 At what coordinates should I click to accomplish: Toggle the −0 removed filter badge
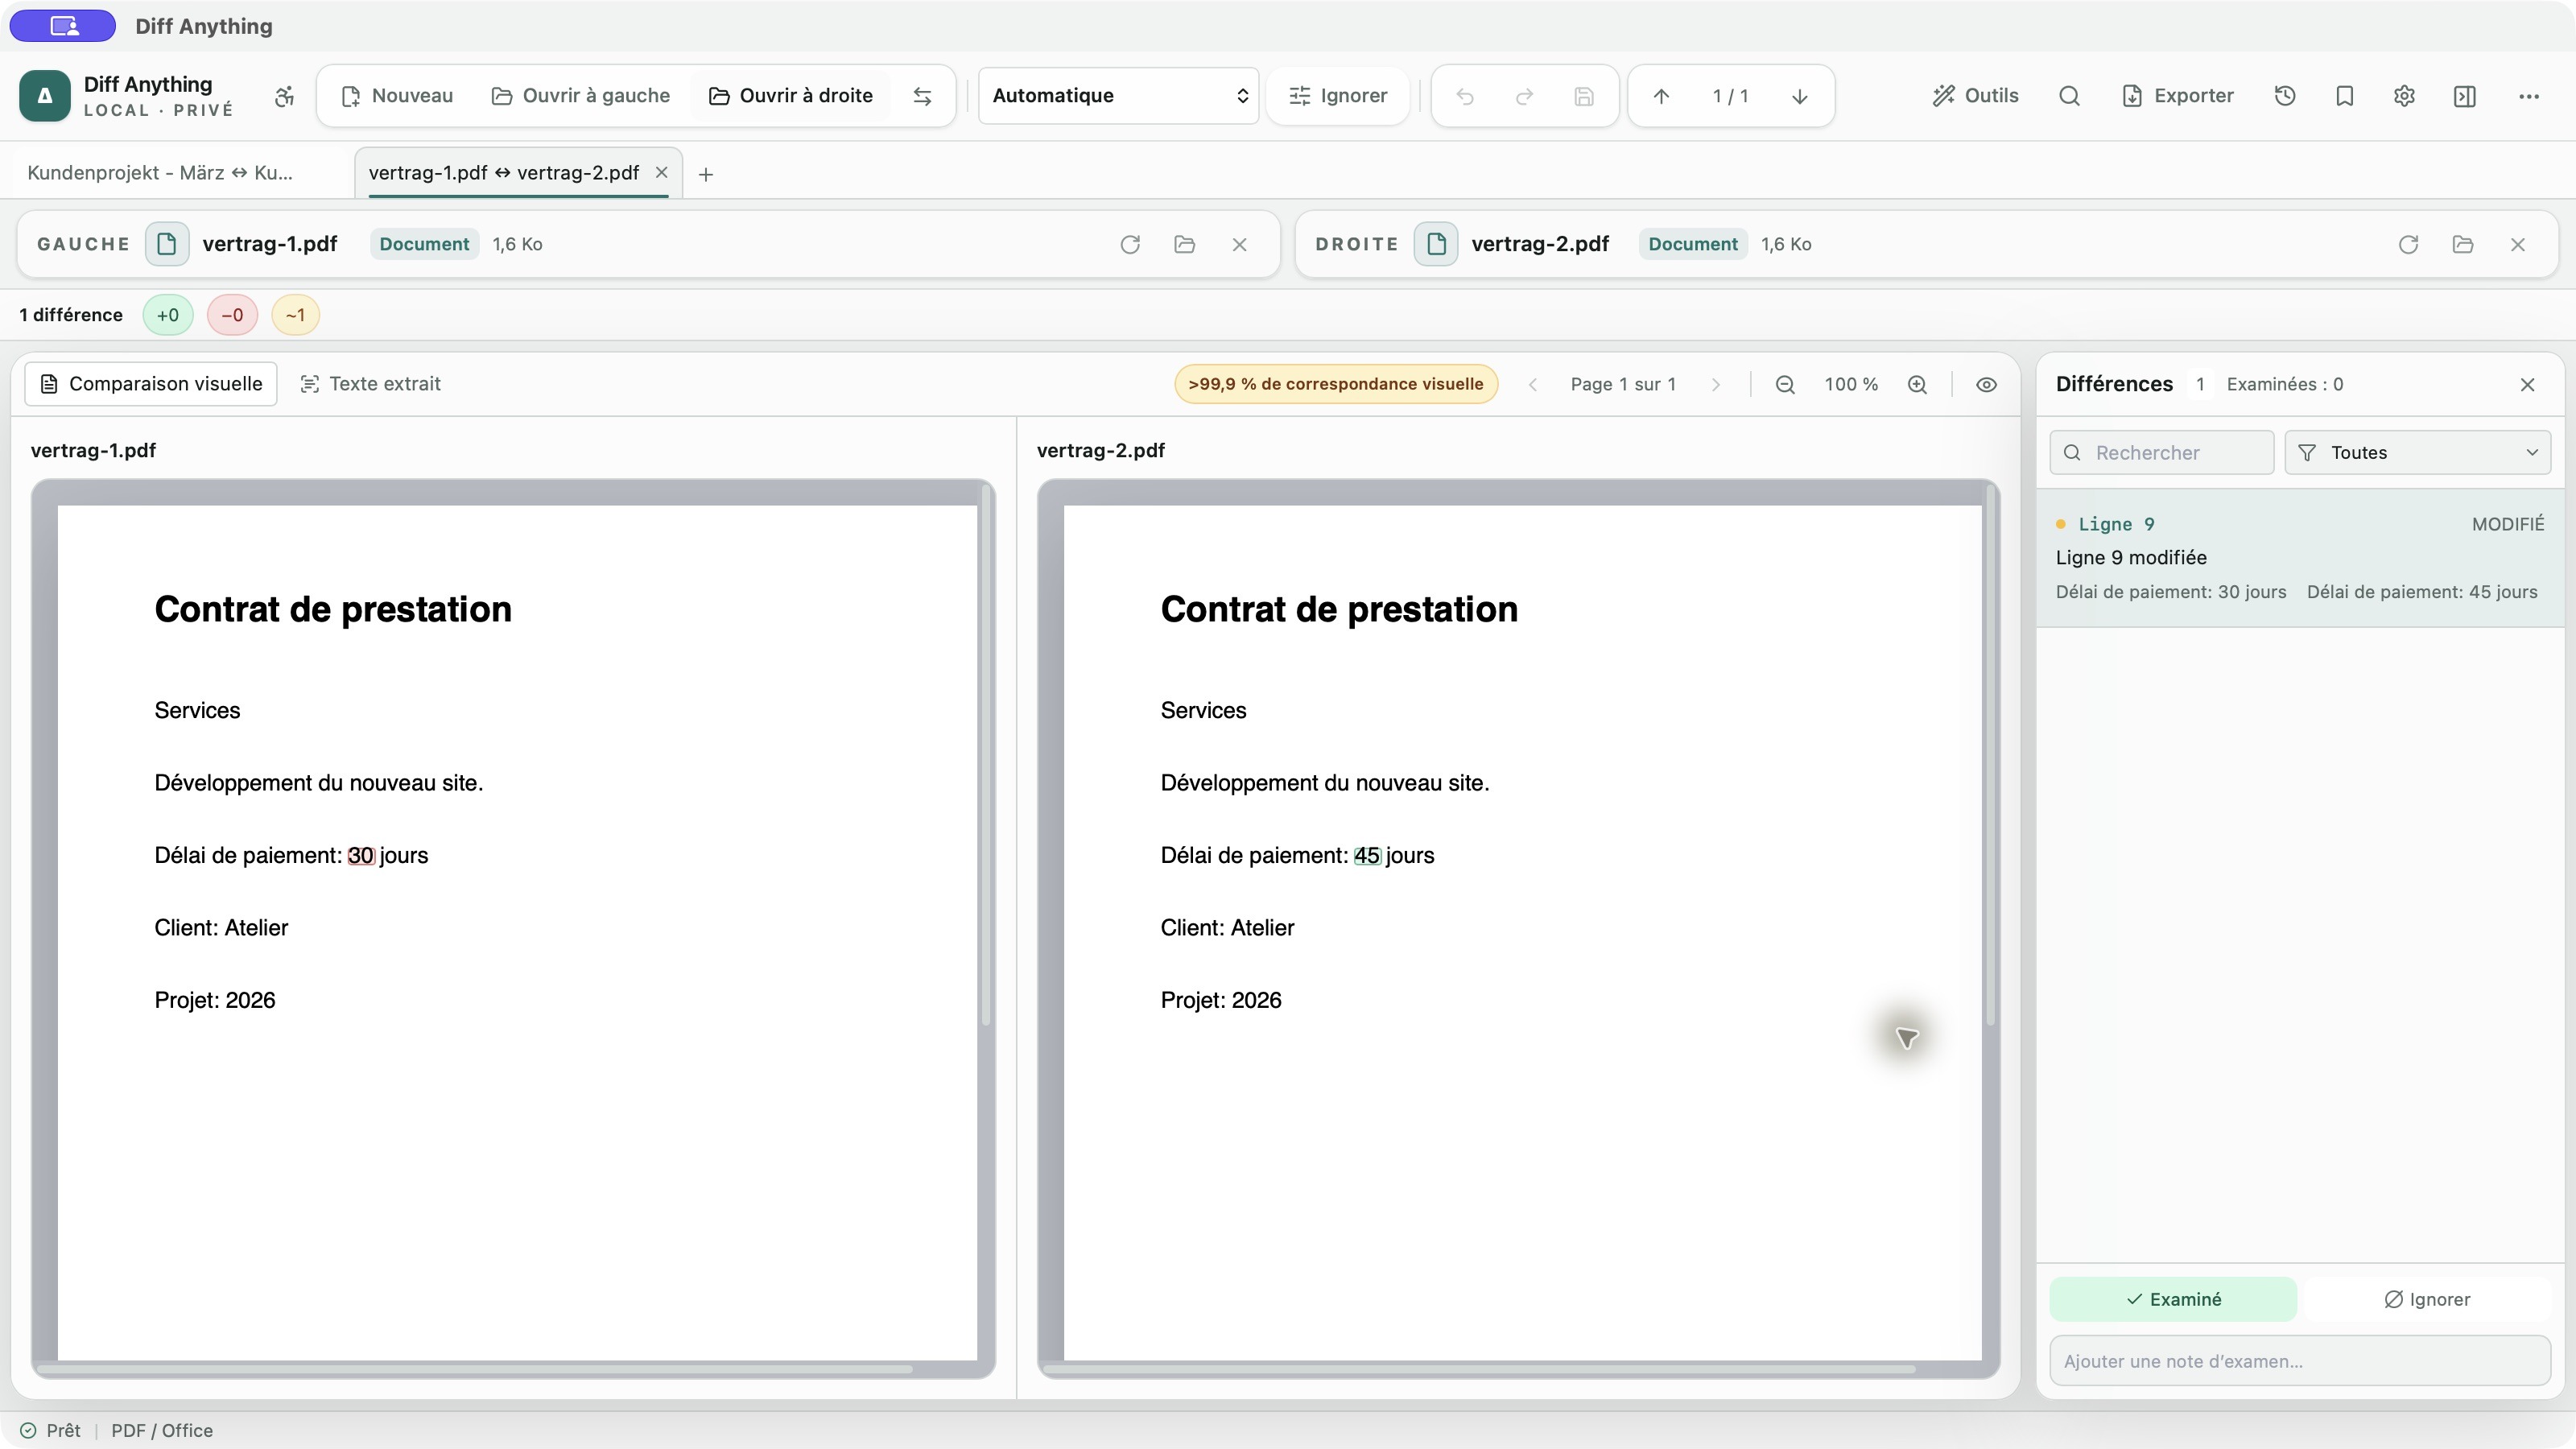click(x=232, y=315)
